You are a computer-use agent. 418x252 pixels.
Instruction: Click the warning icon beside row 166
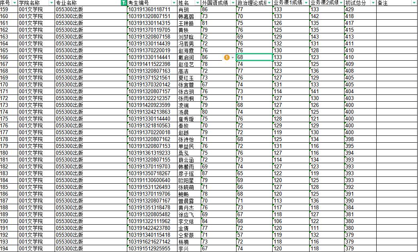click(226, 57)
